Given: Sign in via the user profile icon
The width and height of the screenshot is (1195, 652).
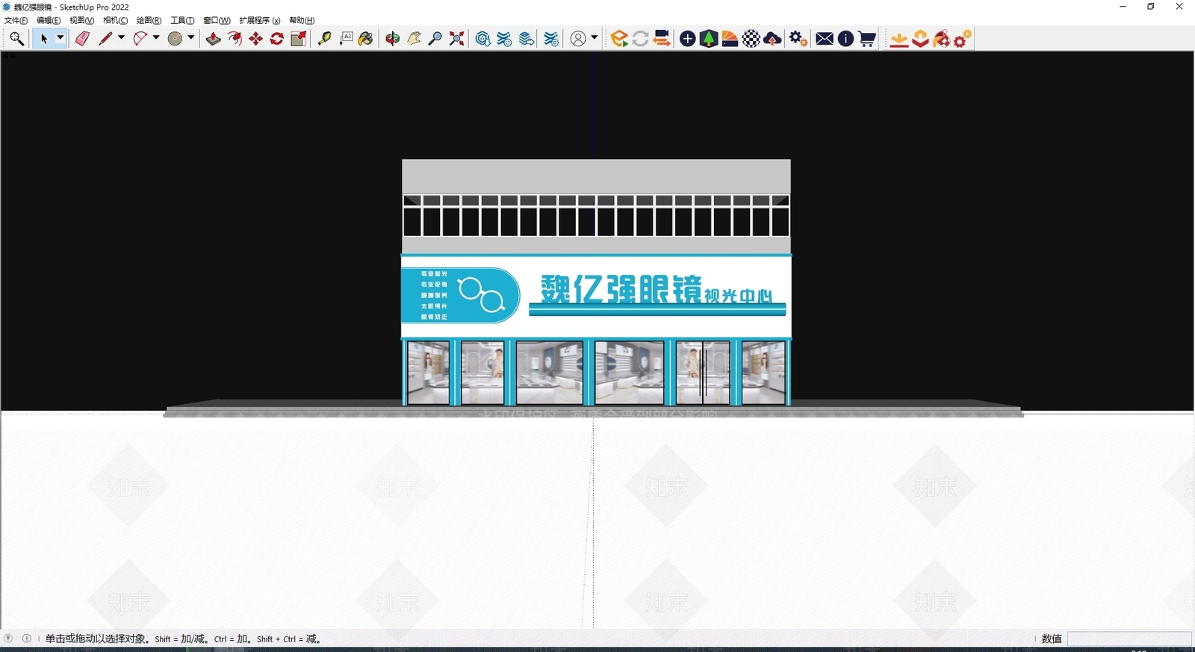Looking at the screenshot, I should pos(578,39).
